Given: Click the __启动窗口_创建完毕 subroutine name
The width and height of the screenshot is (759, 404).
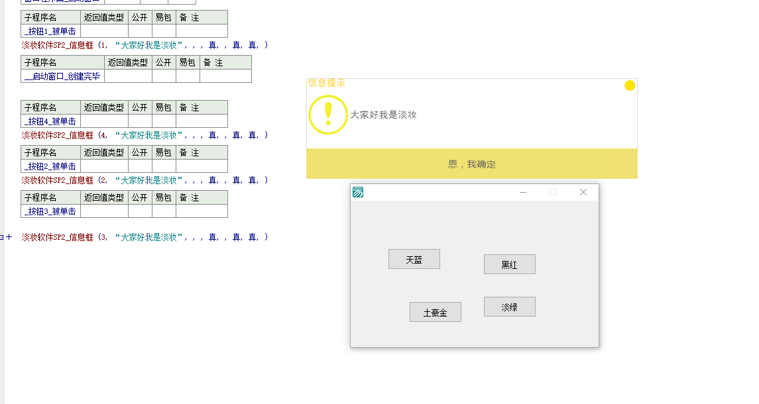Looking at the screenshot, I should (62, 76).
